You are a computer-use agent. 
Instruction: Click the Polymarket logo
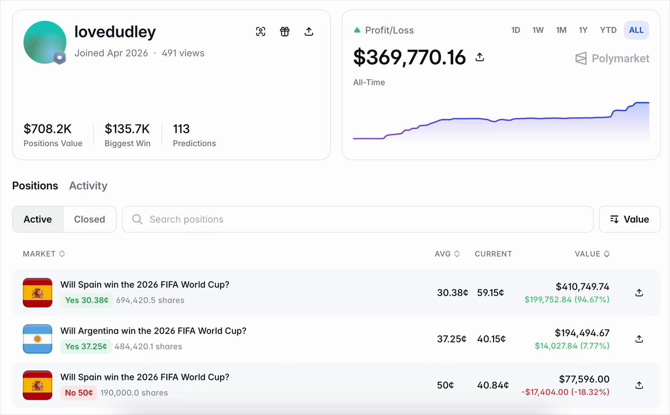coord(612,59)
